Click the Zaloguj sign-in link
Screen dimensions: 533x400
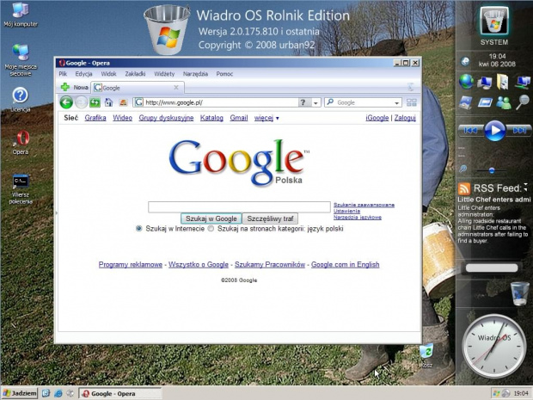(405, 118)
